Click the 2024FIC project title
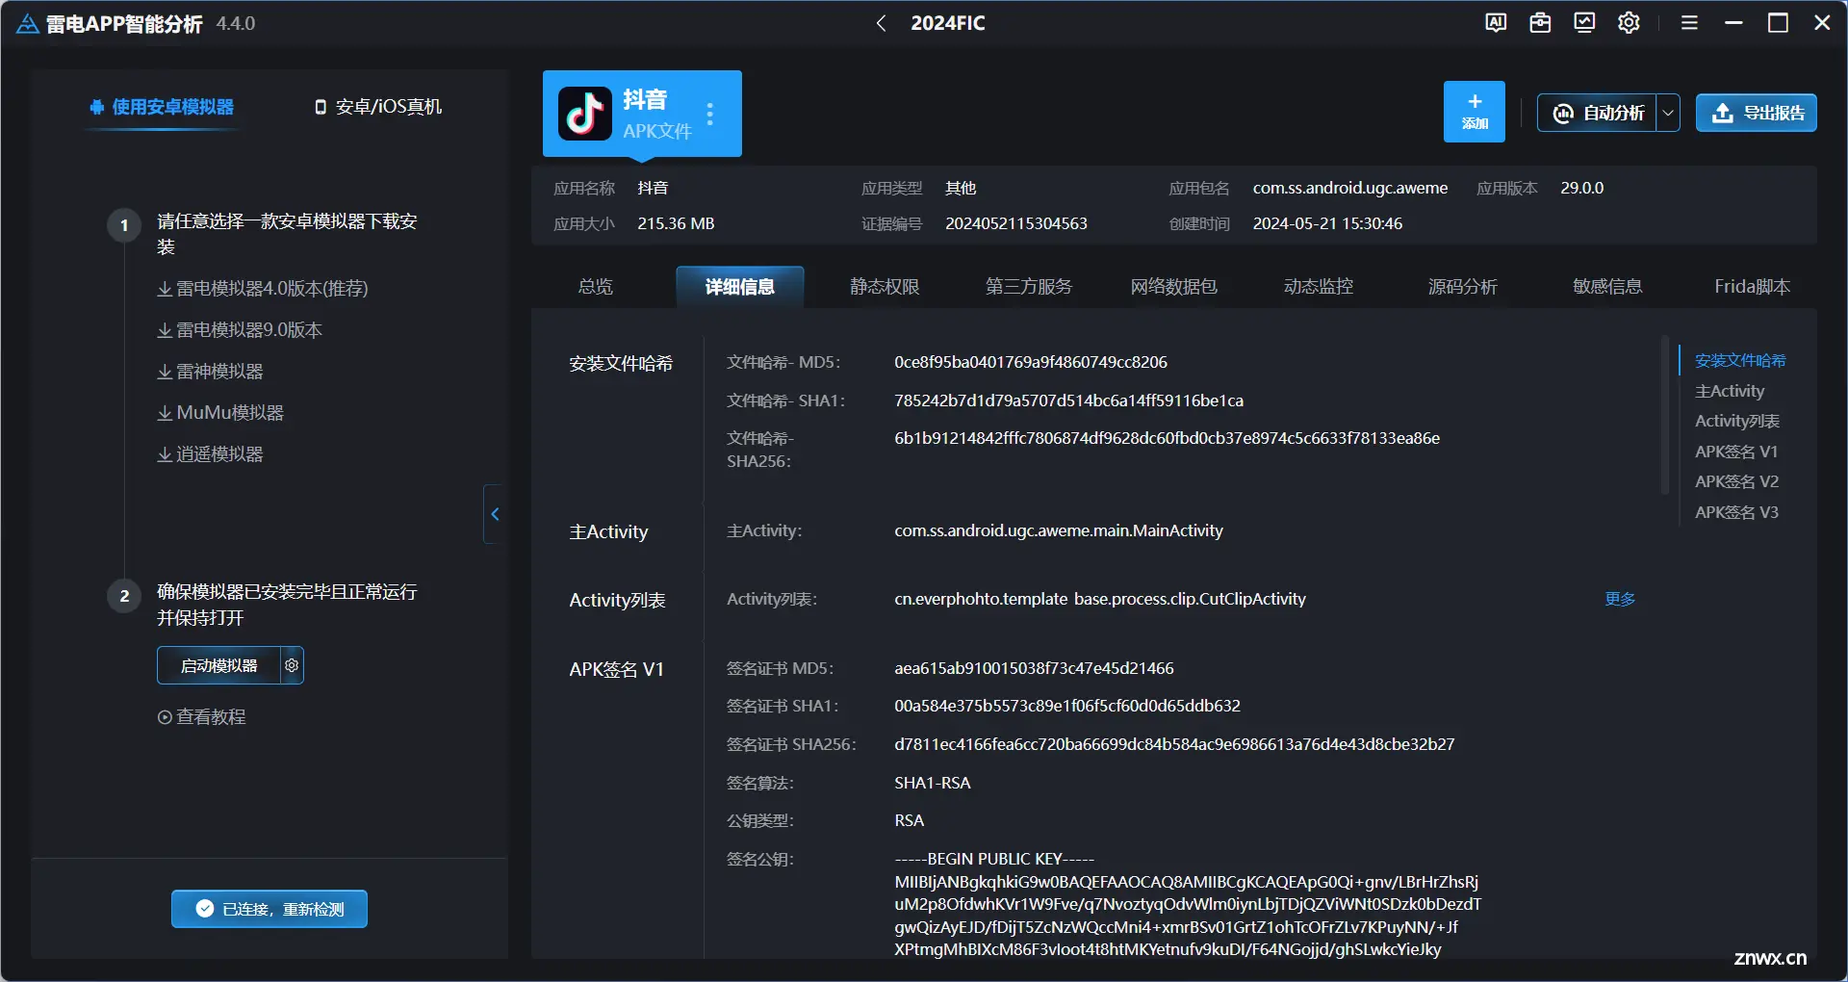1848x982 pixels. click(x=948, y=23)
